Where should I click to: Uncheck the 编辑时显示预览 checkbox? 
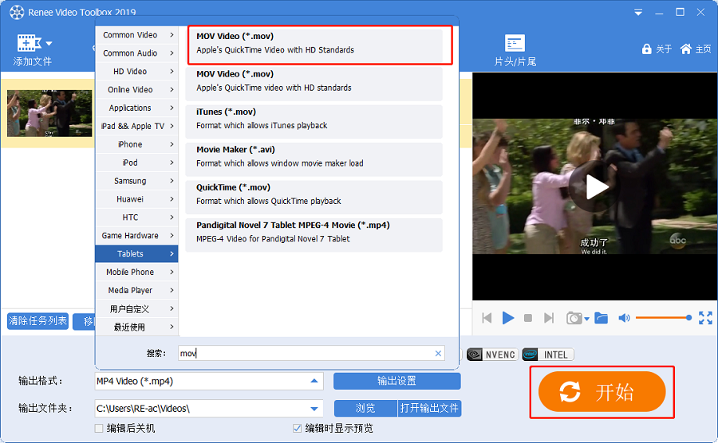298,429
